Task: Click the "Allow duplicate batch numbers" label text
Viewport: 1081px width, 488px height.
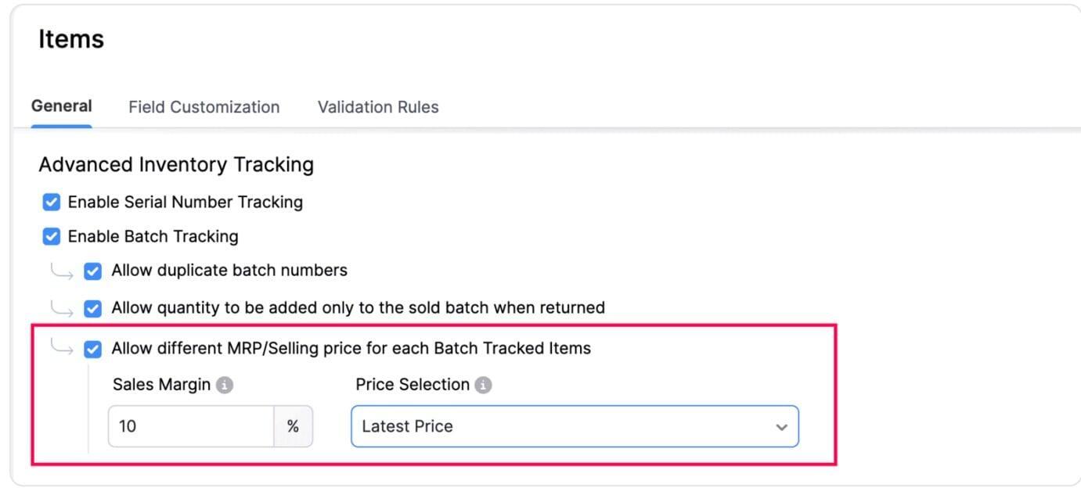Action: point(229,271)
